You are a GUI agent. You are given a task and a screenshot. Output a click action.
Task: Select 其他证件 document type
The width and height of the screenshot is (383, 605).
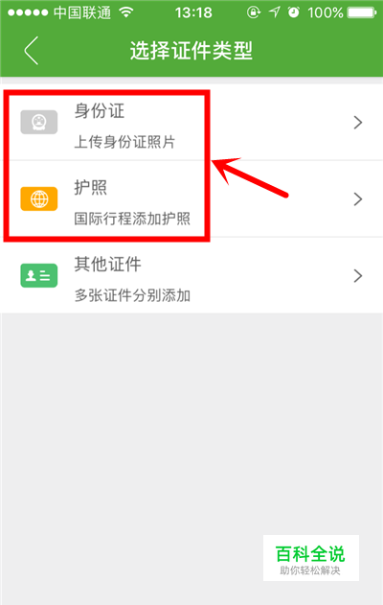tap(191, 275)
